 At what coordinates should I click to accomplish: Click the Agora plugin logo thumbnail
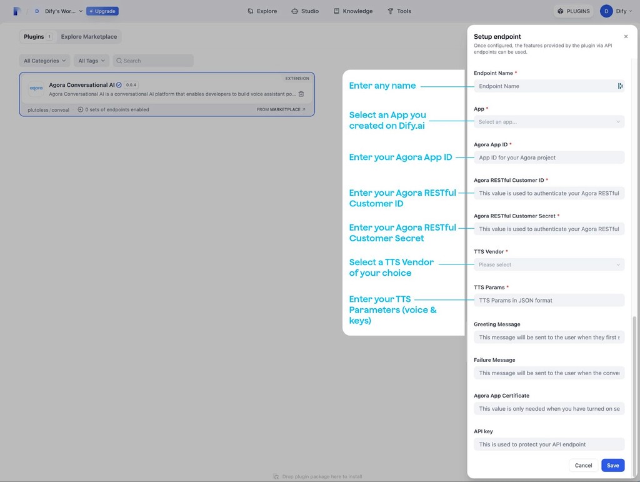point(36,88)
